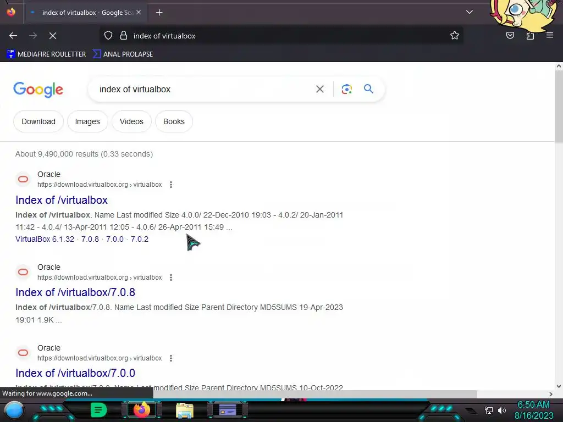Screen dimensions: 563x422
Task: Open Firefox application hamburger menu
Action: [x=550, y=35]
